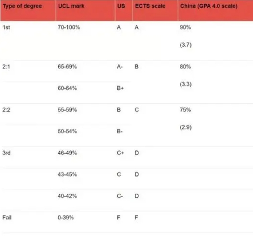Viewport: 253px width, 237px height.
Task: Select the '(3.3)' GPA value
Action: [x=186, y=84]
